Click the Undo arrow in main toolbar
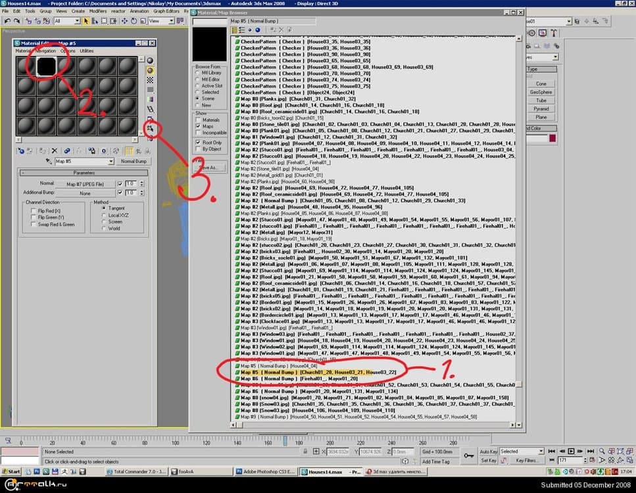This screenshot has height=493, width=636. 7,20
